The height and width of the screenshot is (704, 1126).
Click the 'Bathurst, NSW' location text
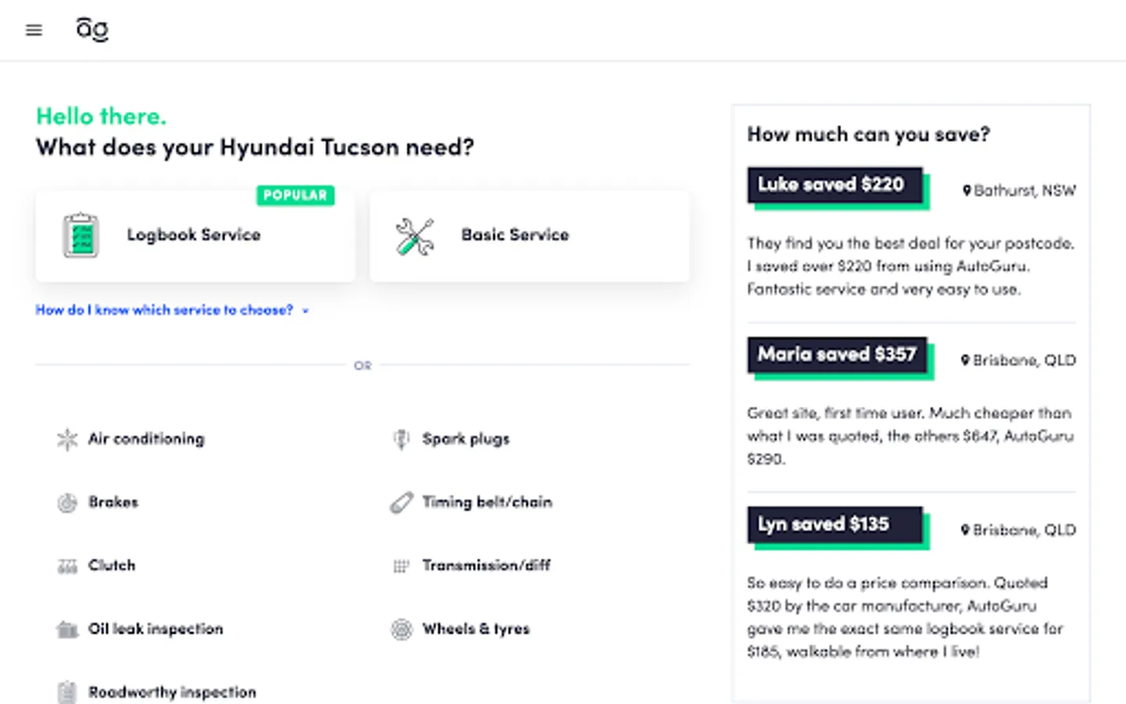(1025, 191)
